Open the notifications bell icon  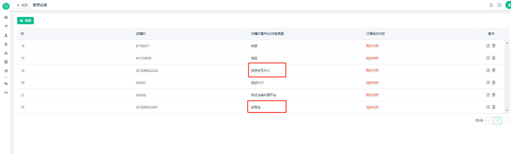[x=492, y=5]
